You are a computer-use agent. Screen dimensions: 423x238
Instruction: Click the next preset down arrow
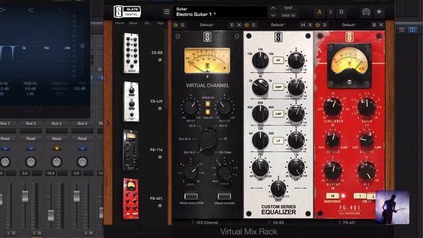point(273,15)
